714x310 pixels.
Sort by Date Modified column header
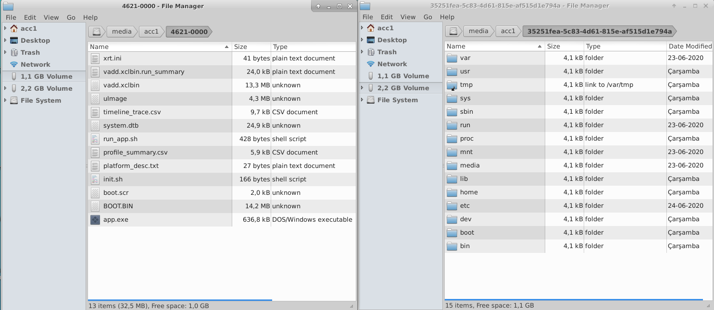click(689, 47)
